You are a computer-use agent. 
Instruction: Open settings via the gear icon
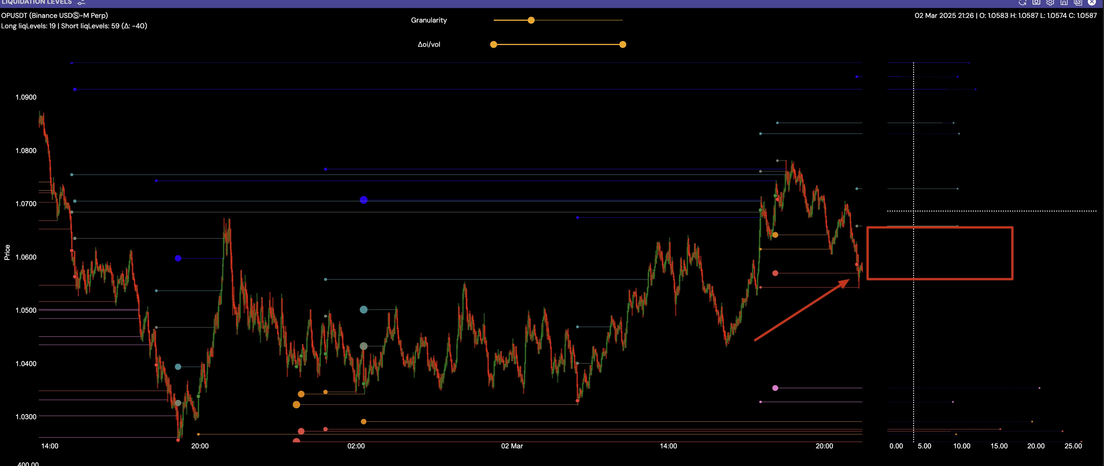[x=1050, y=2]
